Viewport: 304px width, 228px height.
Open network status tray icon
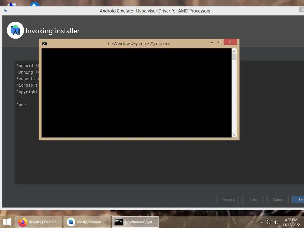pos(269,222)
